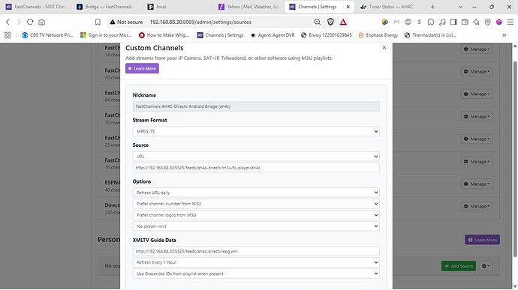Open Sign in to your Microsoft bookmark
The width and height of the screenshot is (518, 290).
106,35
